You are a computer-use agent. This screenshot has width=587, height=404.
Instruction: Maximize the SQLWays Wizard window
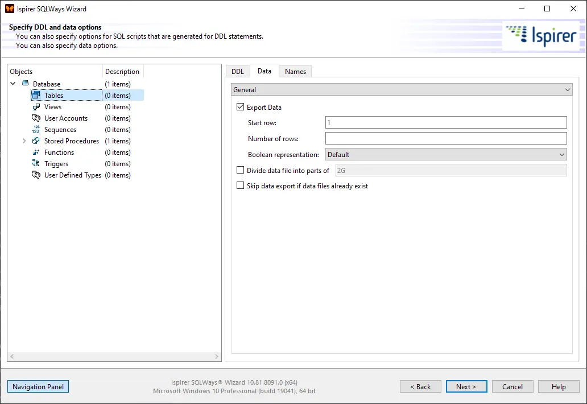pos(547,9)
